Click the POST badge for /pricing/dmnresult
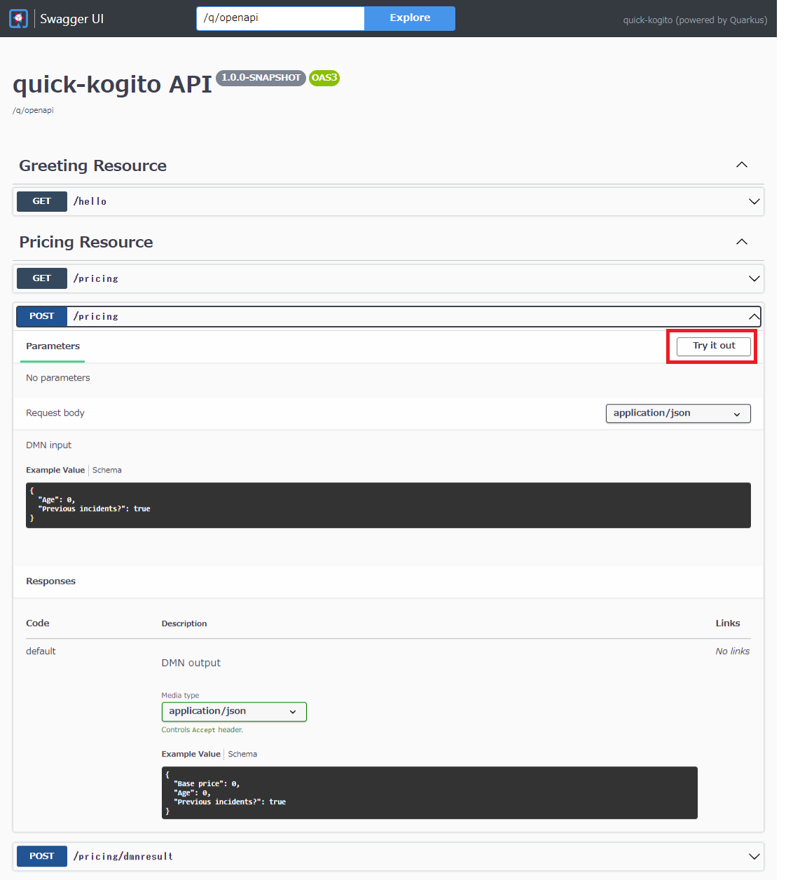The height and width of the screenshot is (880, 807). (x=42, y=856)
